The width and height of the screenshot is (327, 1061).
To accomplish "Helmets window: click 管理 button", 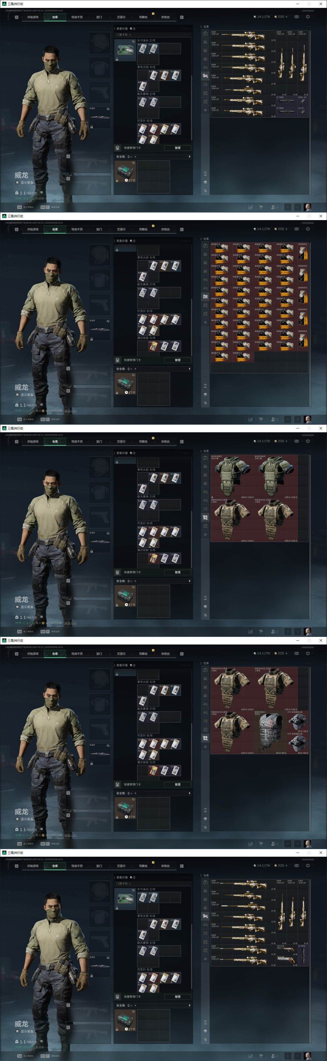I will coord(177,784).
